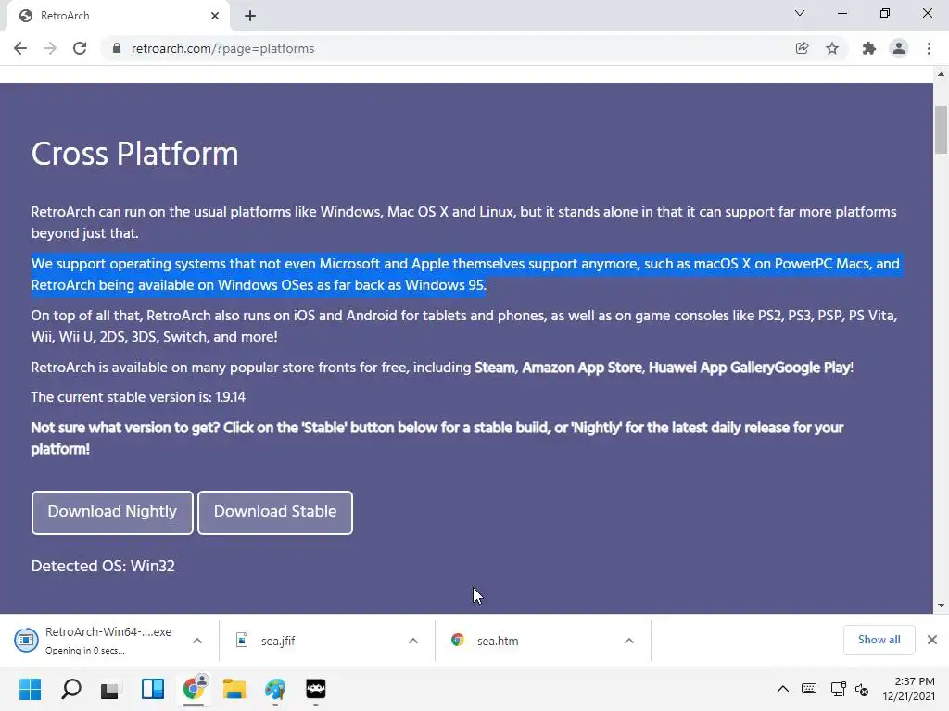Bookmark this page with the star
Viewport: 949px width, 711px height.
point(832,48)
